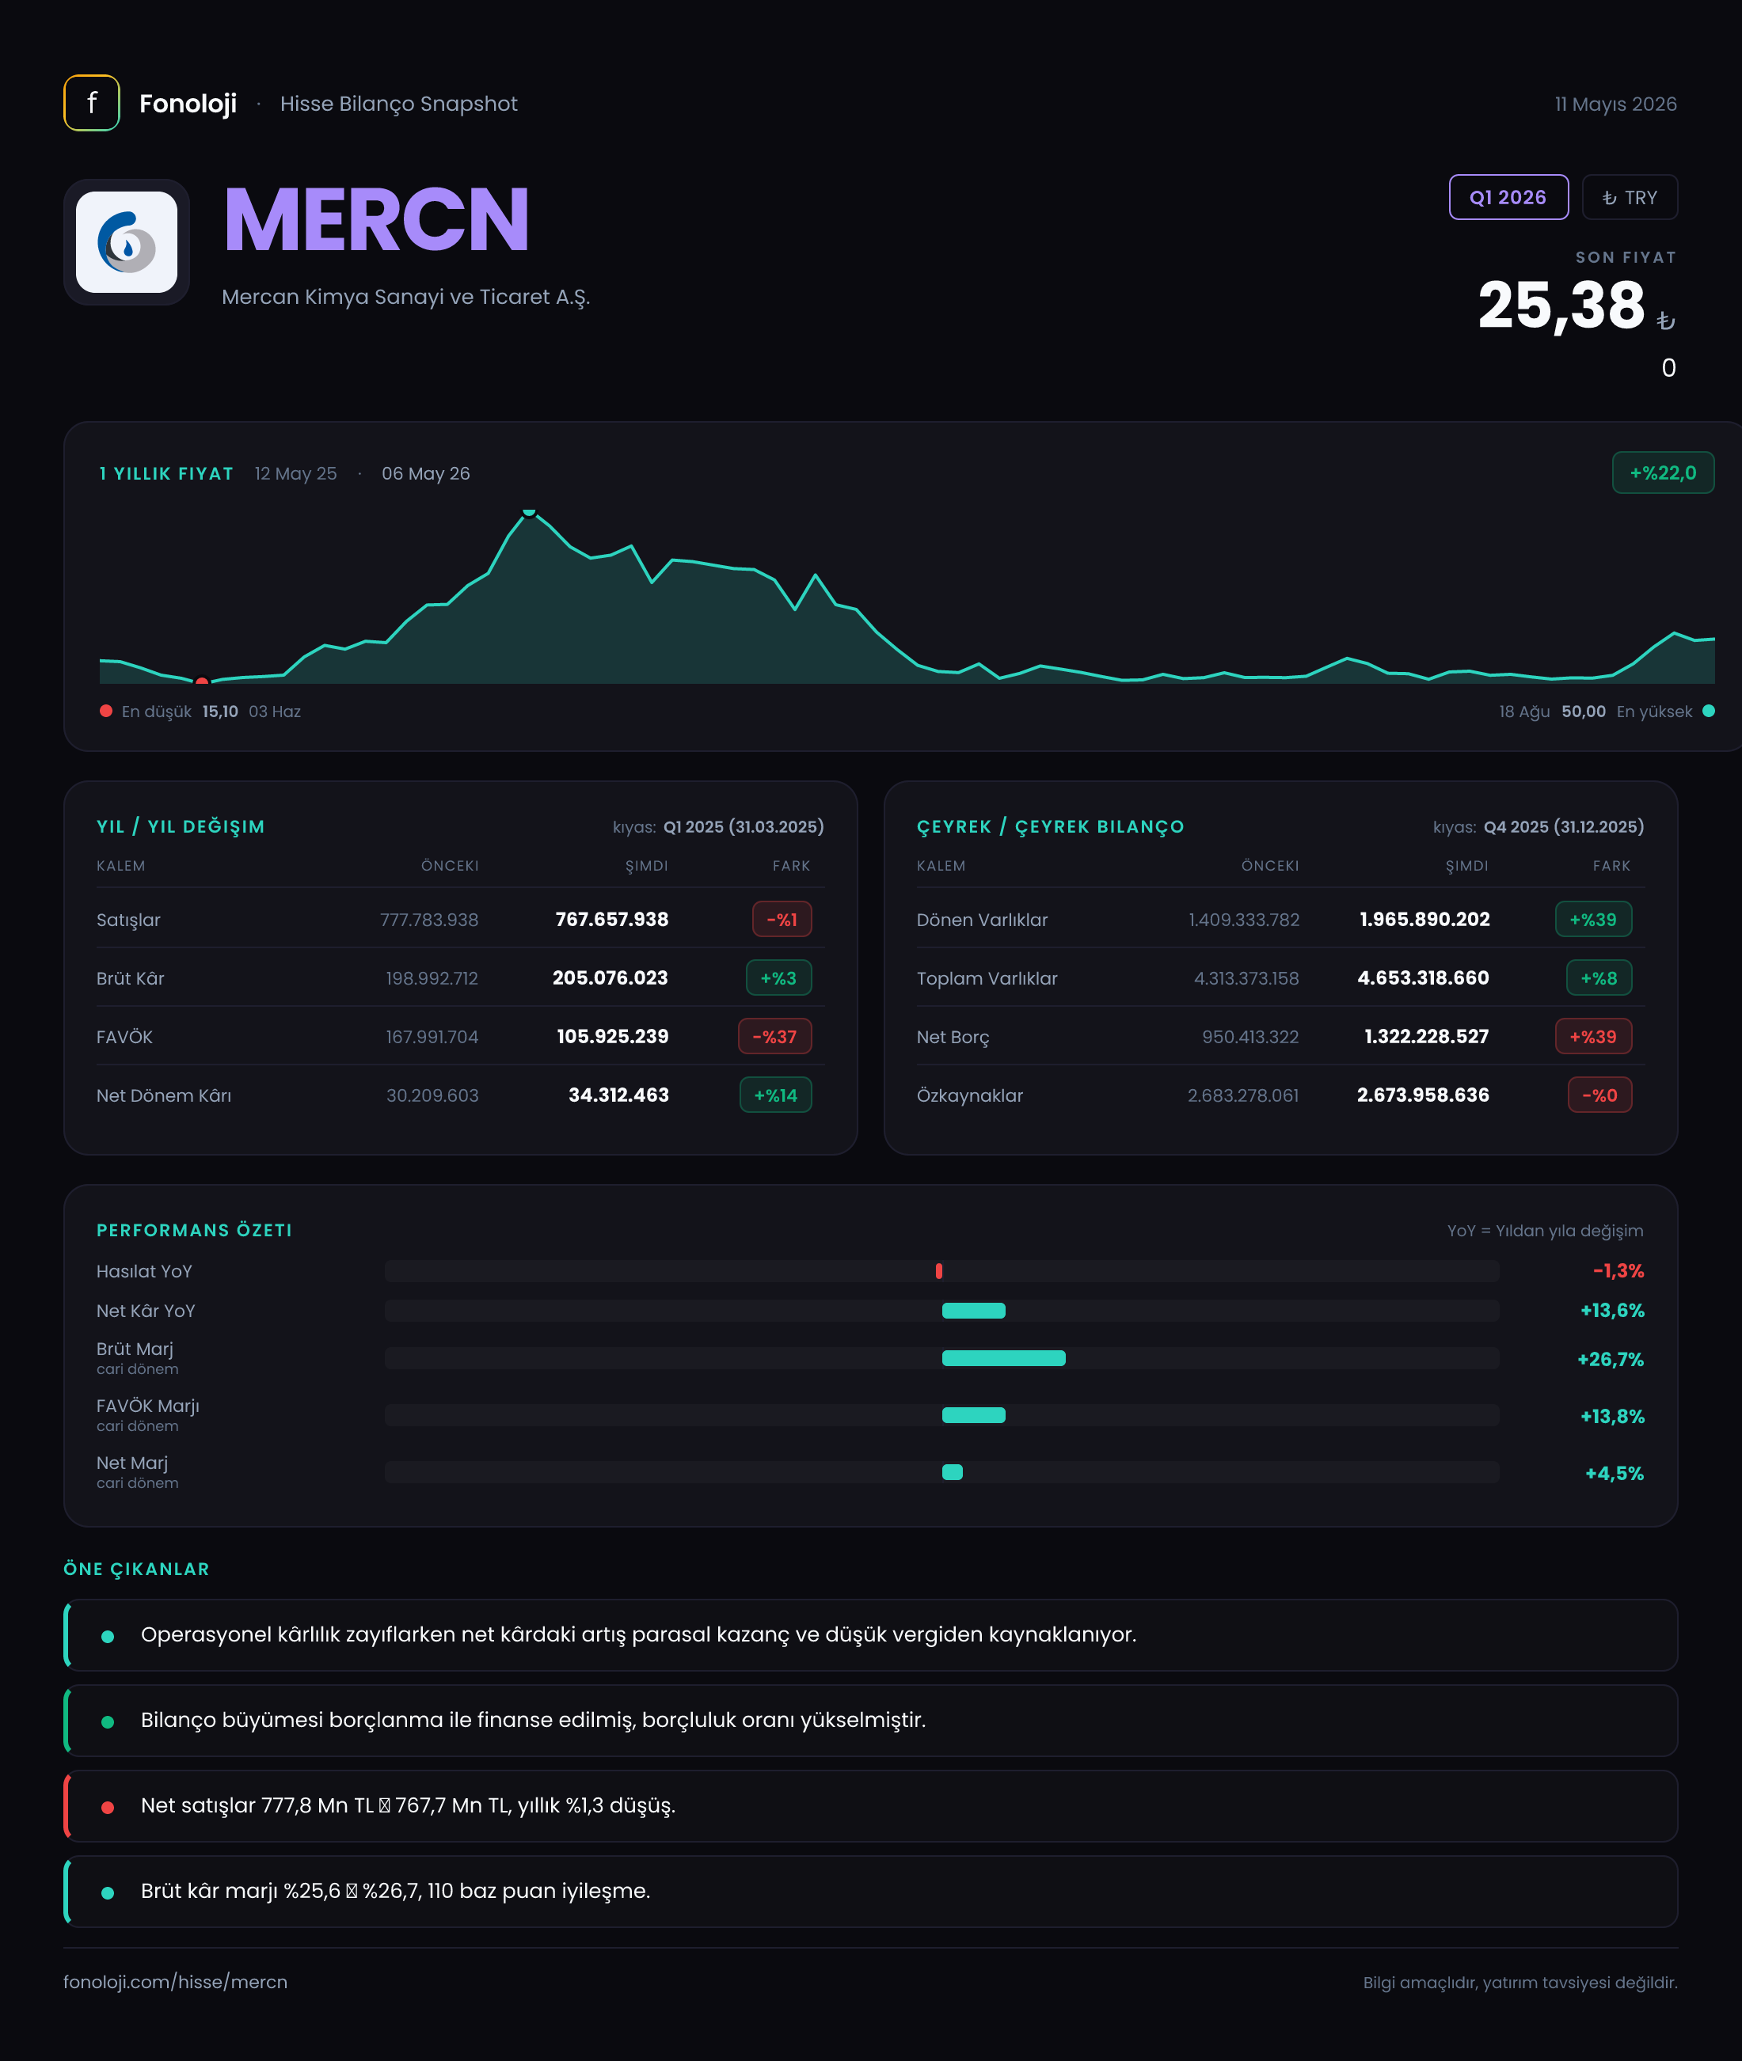Screen dimensions: 1742x2061
Task: Click Özkaynaklar current value 2.673.958.636
Action: 1423,1095
